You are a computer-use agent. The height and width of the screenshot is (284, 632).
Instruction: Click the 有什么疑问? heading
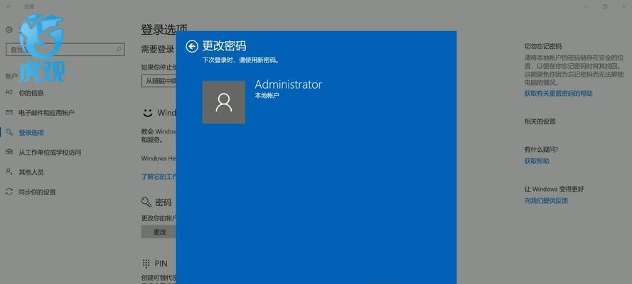541,149
